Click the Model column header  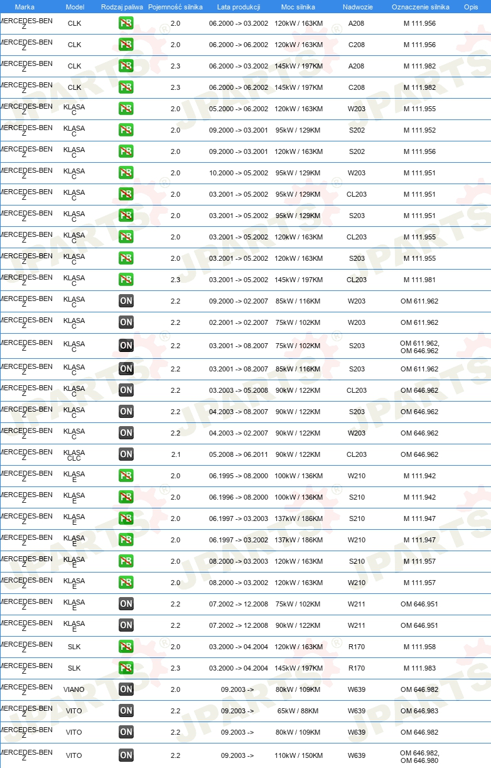click(x=75, y=7)
